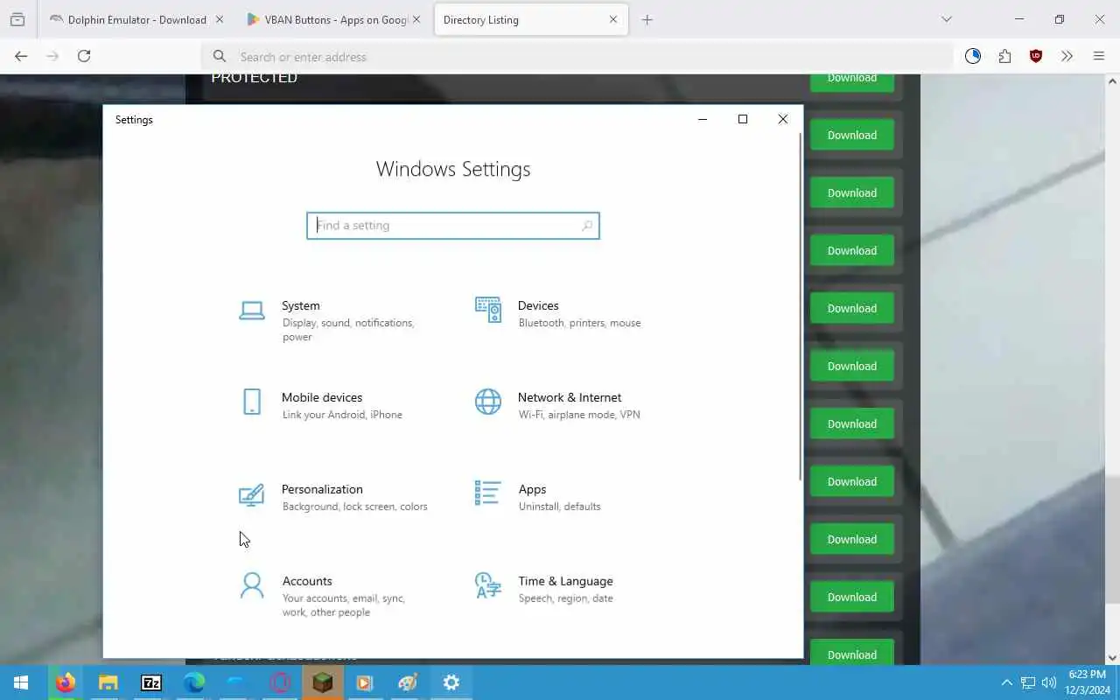Open the Firefox hamburger application menu

pos(1099,56)
